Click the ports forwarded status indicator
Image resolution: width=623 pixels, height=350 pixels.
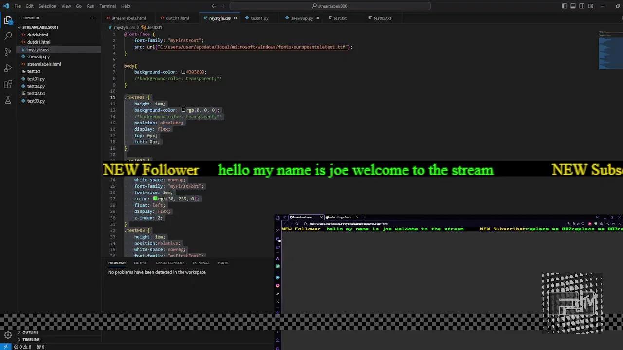click(x=40, y=347)
